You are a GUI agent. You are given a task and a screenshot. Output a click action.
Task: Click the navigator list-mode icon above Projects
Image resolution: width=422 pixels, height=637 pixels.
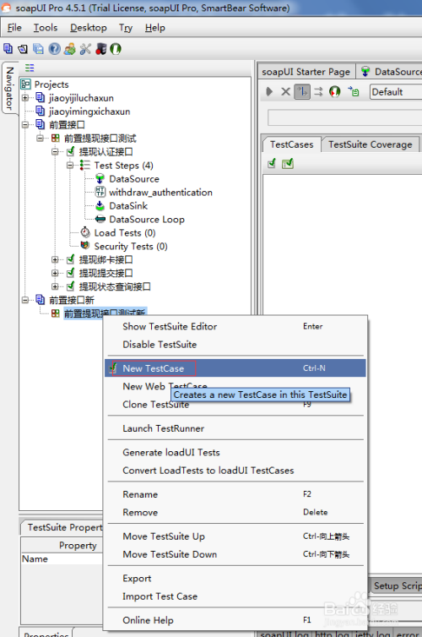coord(30,68)
